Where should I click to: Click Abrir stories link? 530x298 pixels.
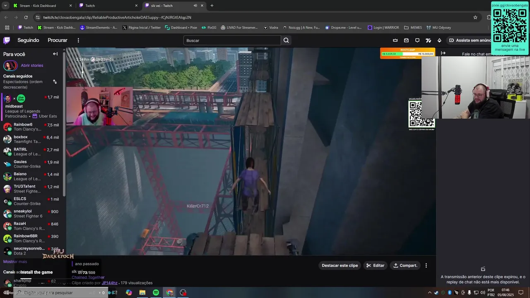tap(32, 65)
